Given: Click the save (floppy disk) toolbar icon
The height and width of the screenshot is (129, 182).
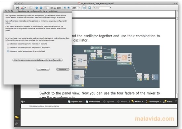Looking at the screenshot, I should tap(84, 8).
